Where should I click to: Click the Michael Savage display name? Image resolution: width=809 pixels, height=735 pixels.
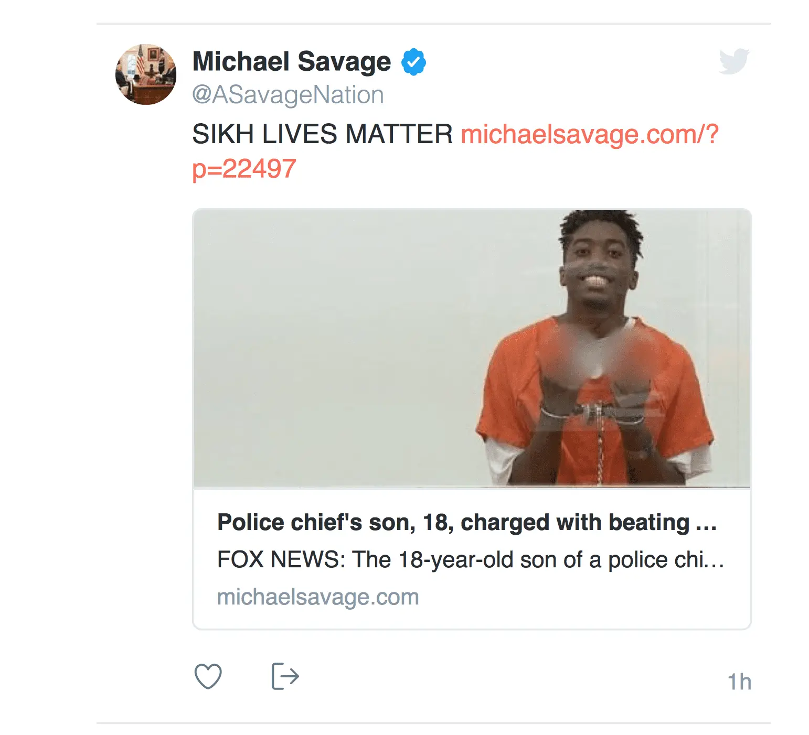[x=292, y=62]
